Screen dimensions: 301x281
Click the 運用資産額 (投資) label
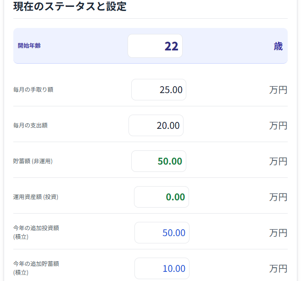click(x=36, y=197)
